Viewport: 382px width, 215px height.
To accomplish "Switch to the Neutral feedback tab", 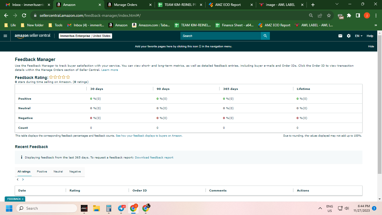I will tap(58, 172).
